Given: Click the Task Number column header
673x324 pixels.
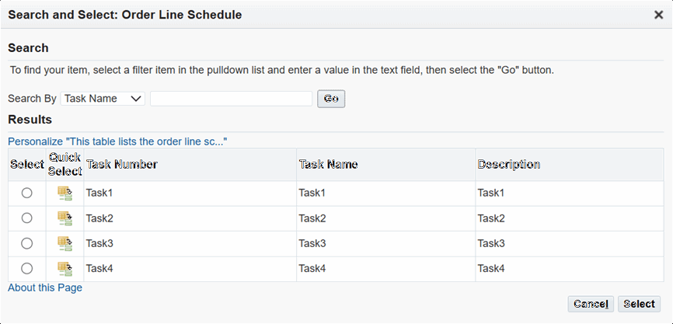Looking at the screenshot, I should click(122, 165).
